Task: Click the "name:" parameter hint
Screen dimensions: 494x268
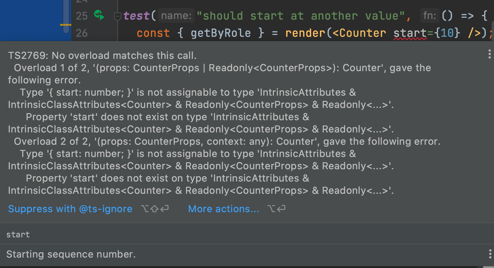Action: tap(176, 16)
